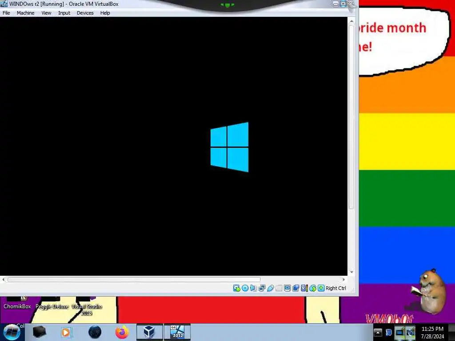
Task: Click the optical disc status icon
Action: 245,288
